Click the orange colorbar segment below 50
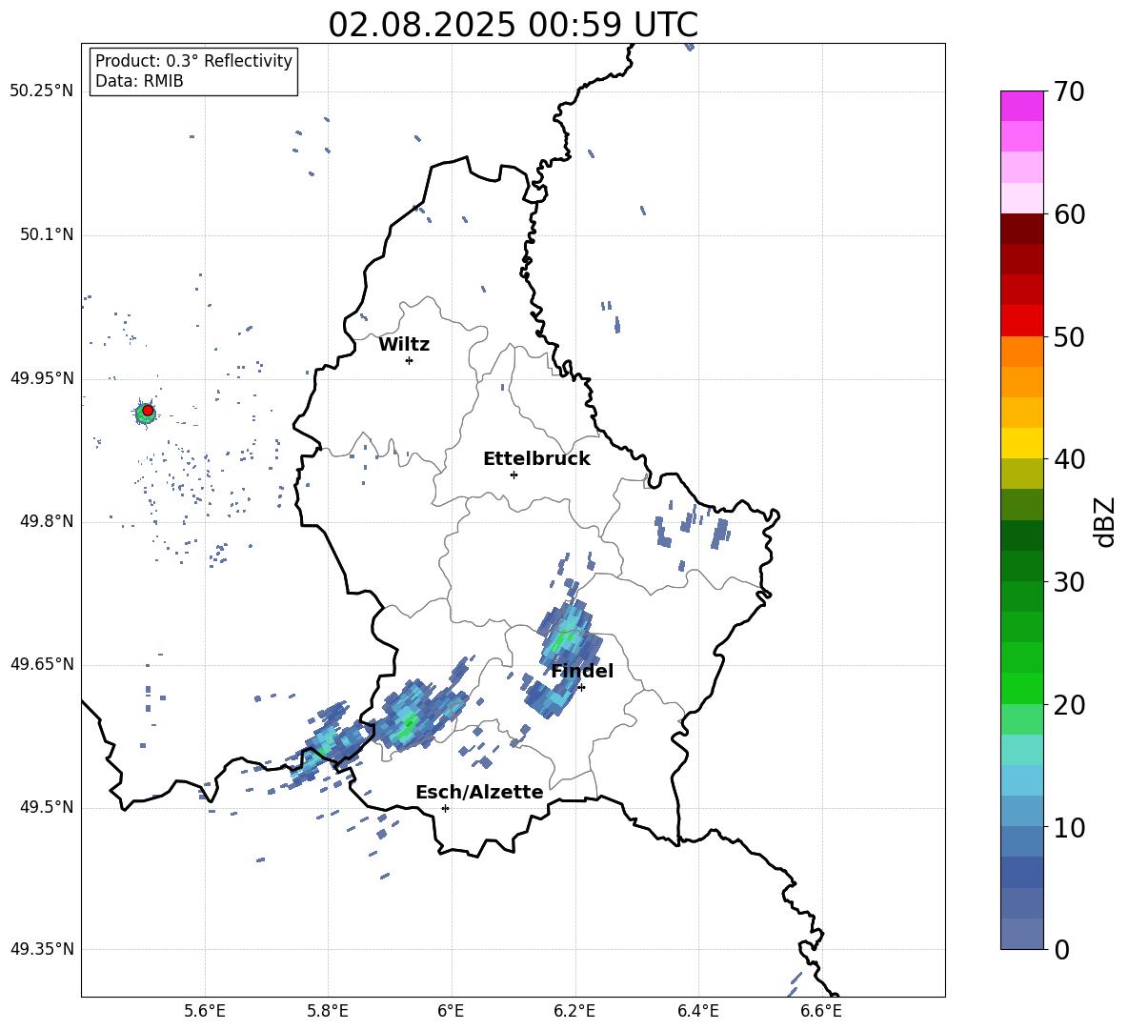1128x1030 pixels. (x=1021, y=352)
